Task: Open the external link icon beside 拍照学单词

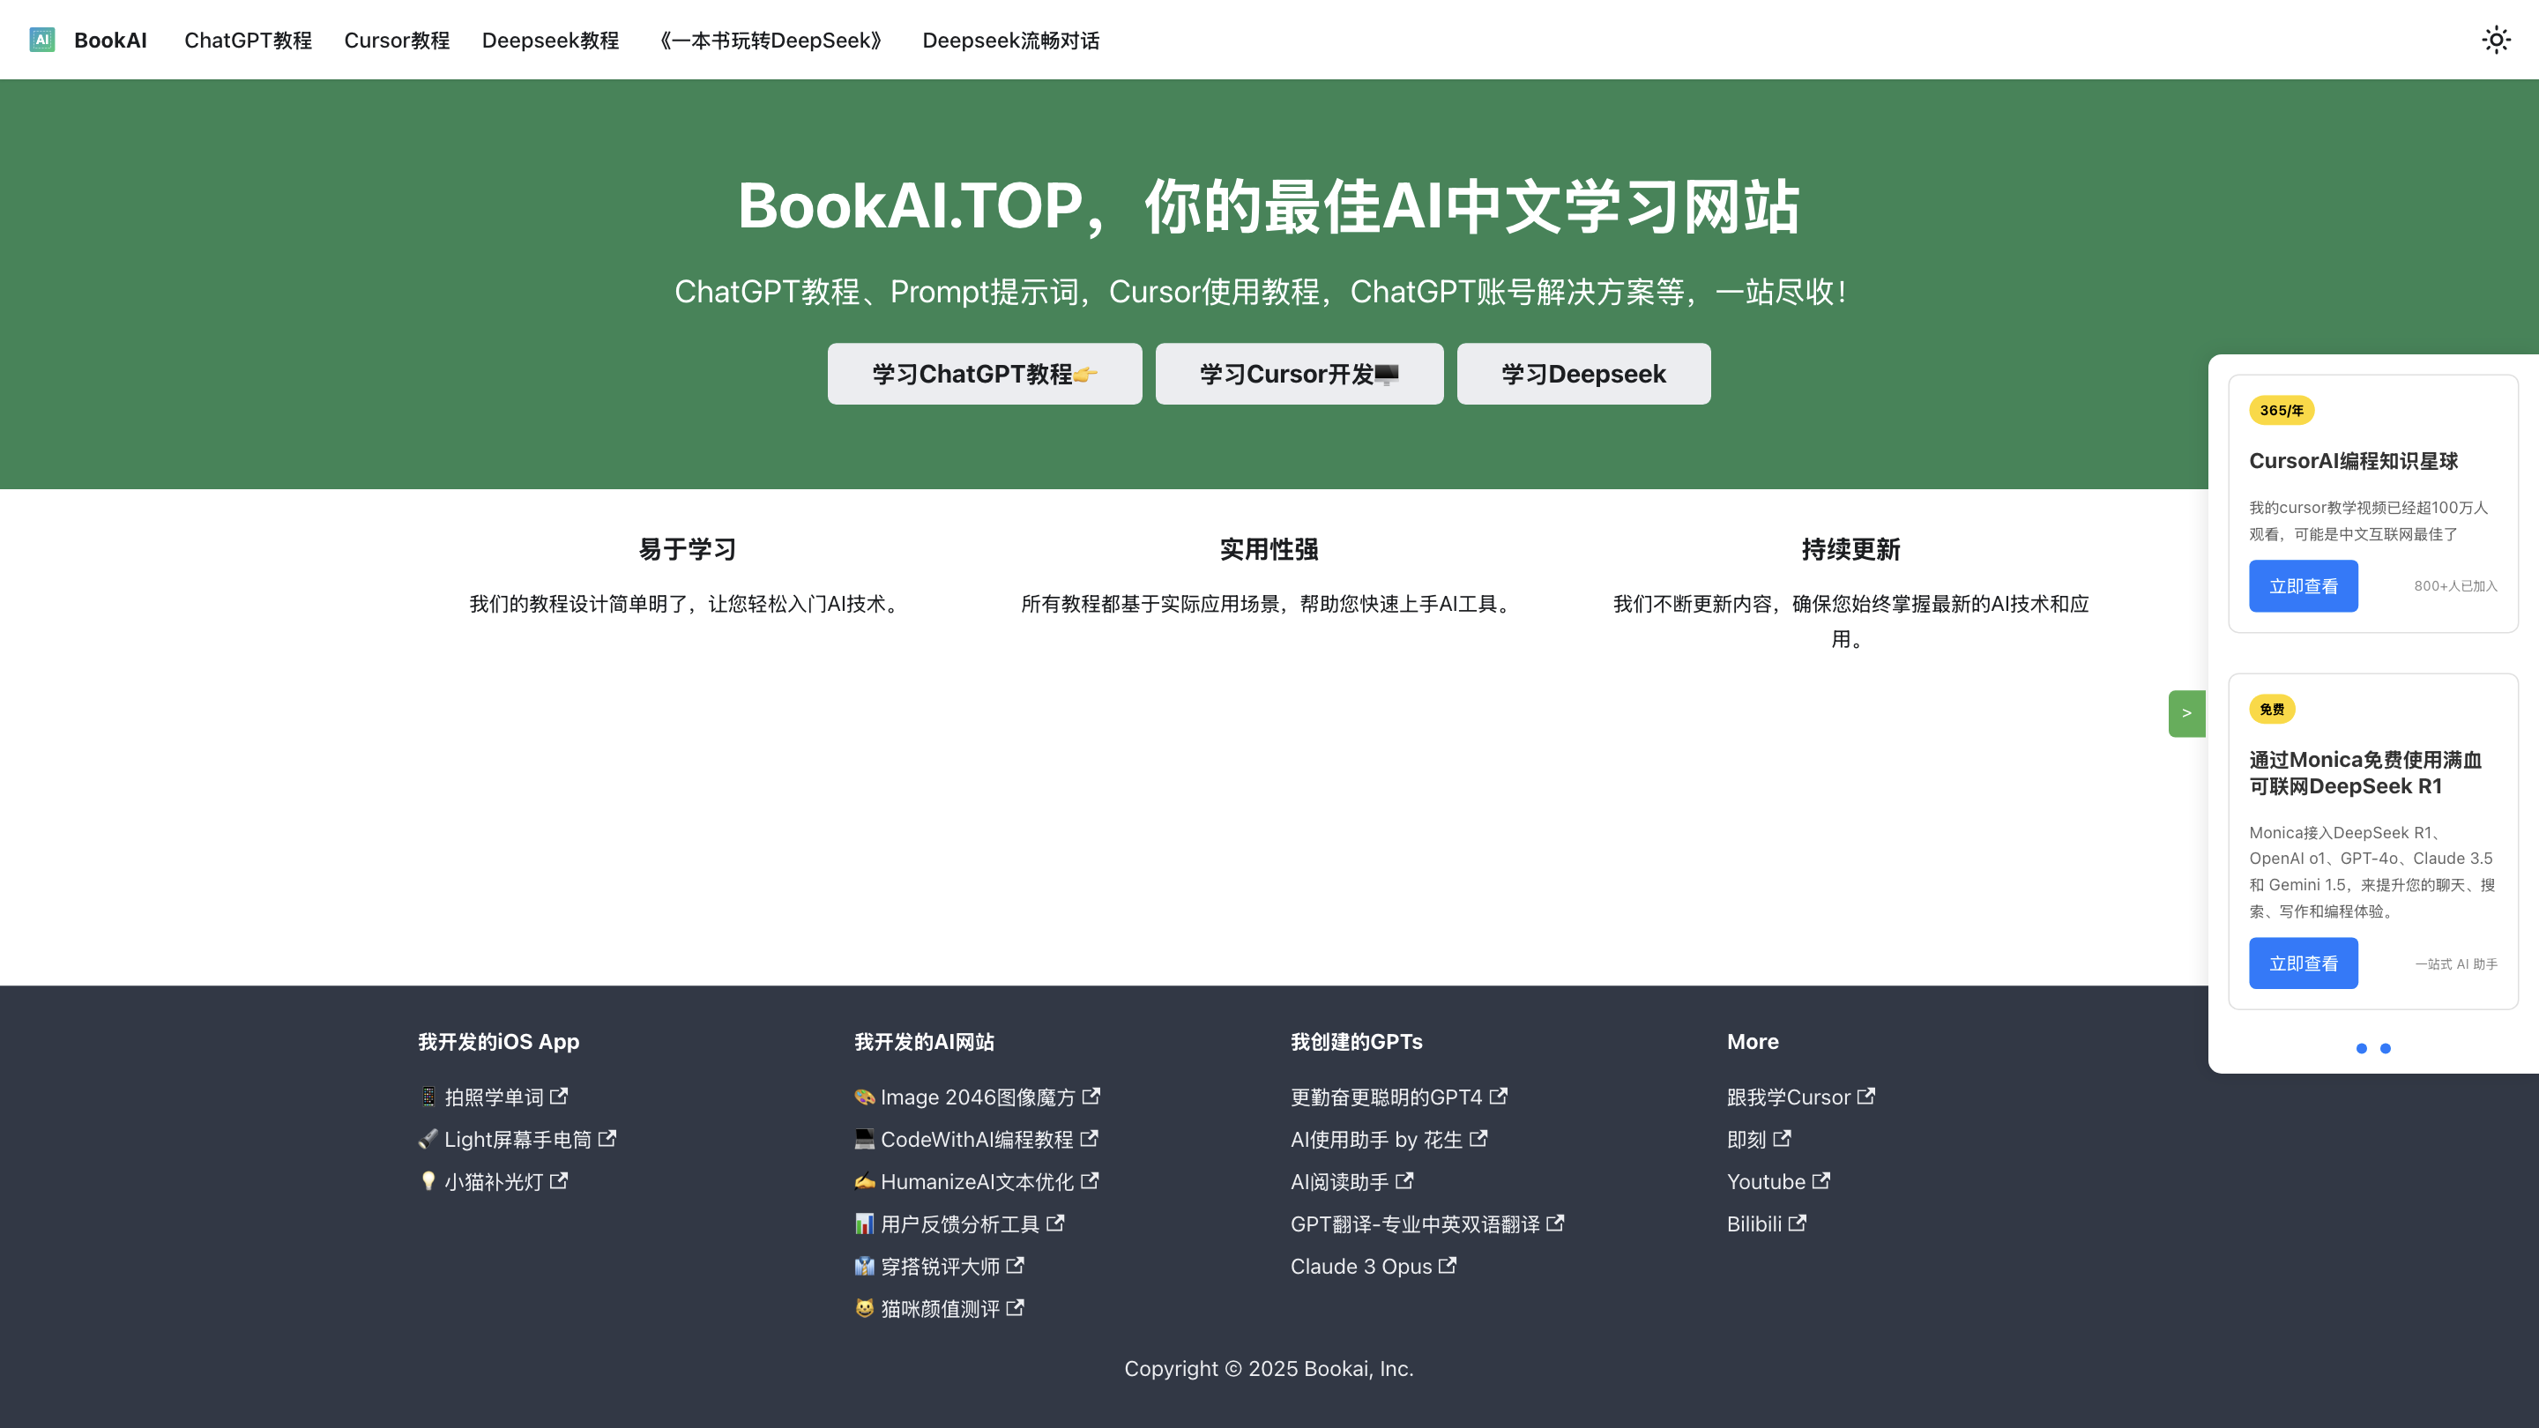Action: click(x=560, y=1096)
